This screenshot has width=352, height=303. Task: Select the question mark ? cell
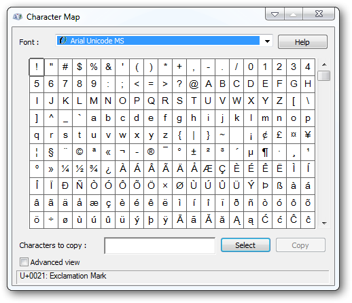coord(179,84)
